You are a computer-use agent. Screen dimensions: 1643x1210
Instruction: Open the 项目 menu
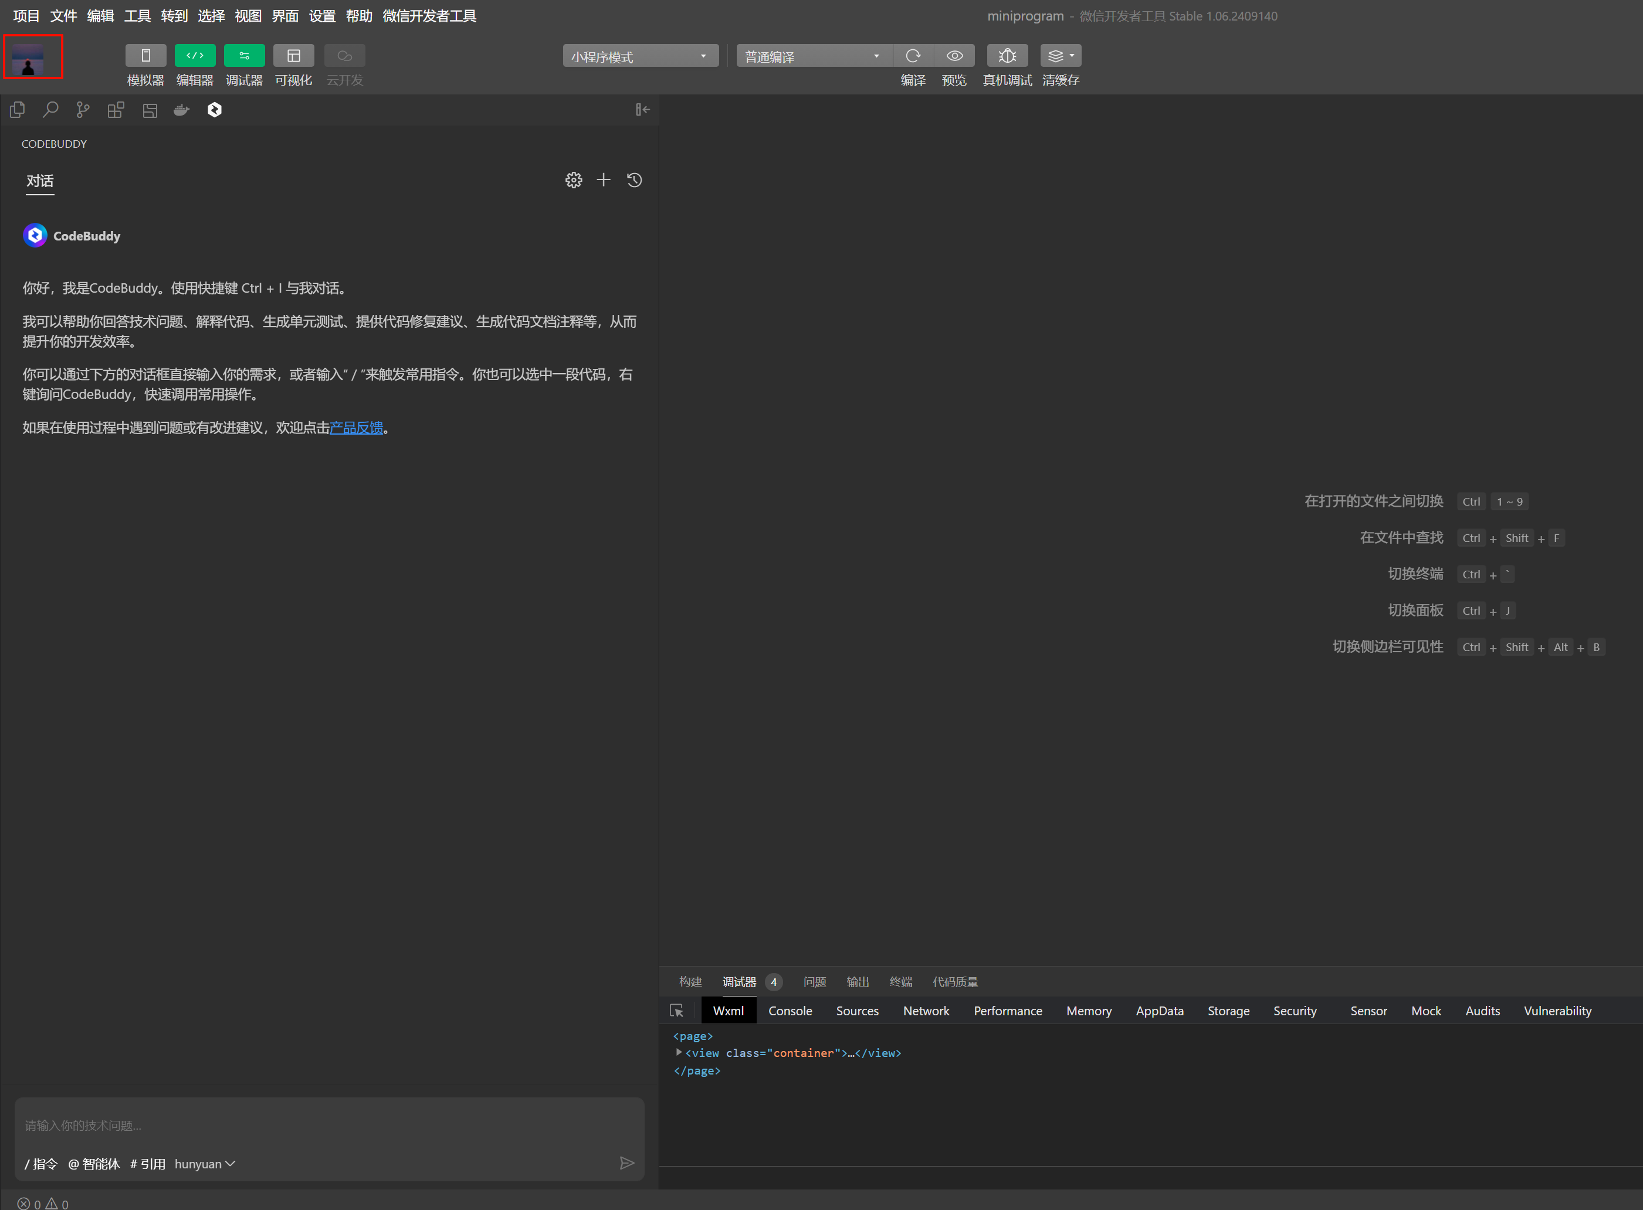pyautogui.click(x=26, y=16)
